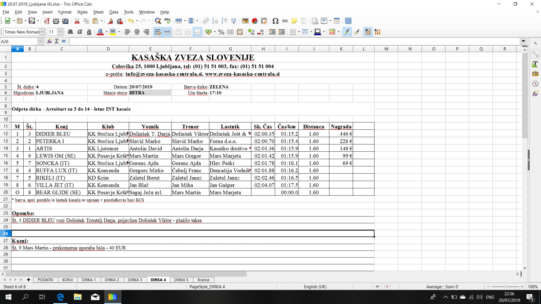Open the font size dropdown
541x304 pixels.
click(60, 32)
